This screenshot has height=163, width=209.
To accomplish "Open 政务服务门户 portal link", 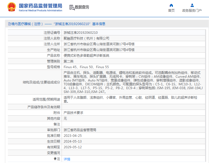I will [192, 10].
